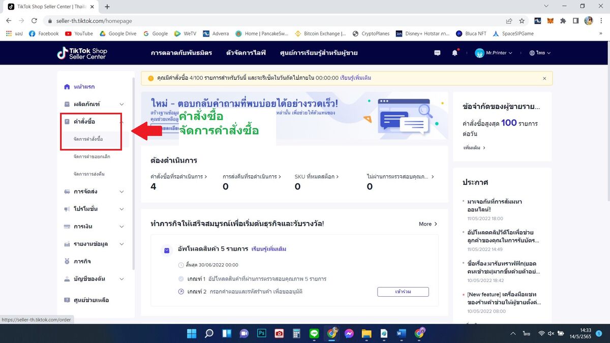Click เรียนรู้เพิ่มเติม link in yellow notice
Image resolution: width=610 pixels, height=343 pixels.
pyautogui.click(x=355, y=78)
